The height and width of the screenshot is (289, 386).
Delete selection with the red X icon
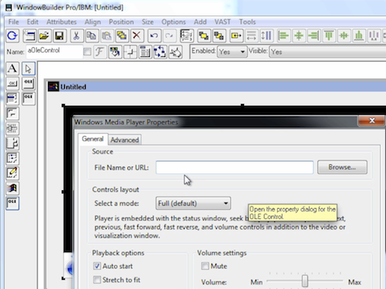tap(137, 35)
